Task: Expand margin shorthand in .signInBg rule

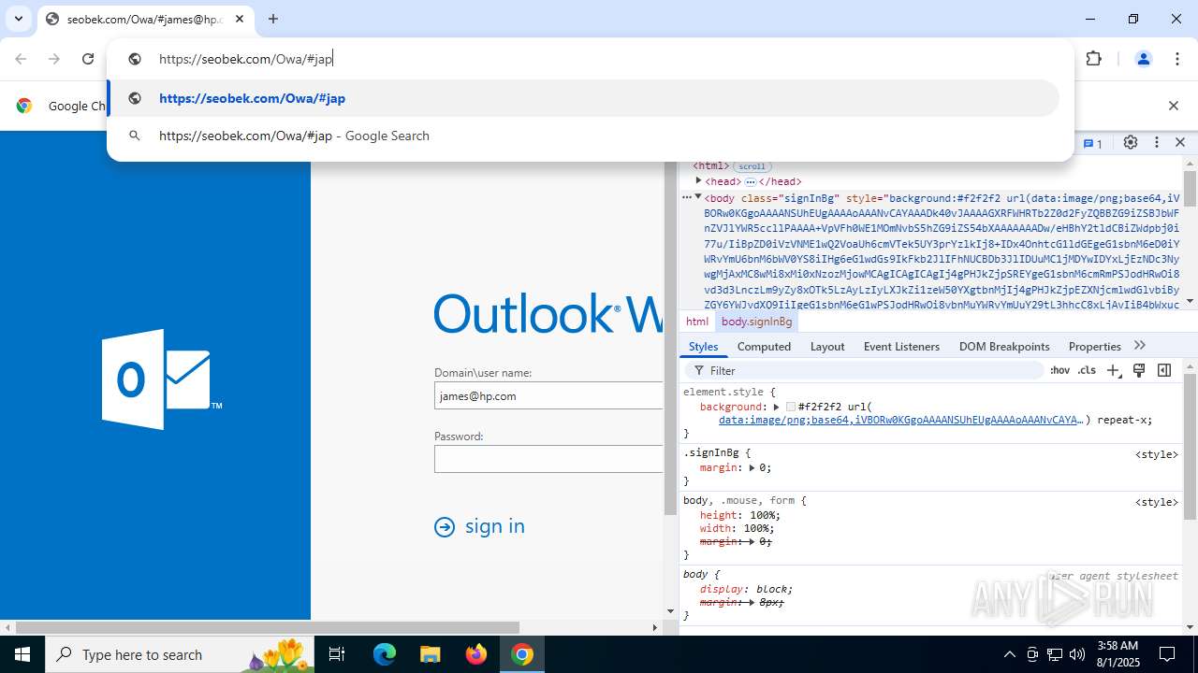Action: pyautogui.click(x=752, y=467)
